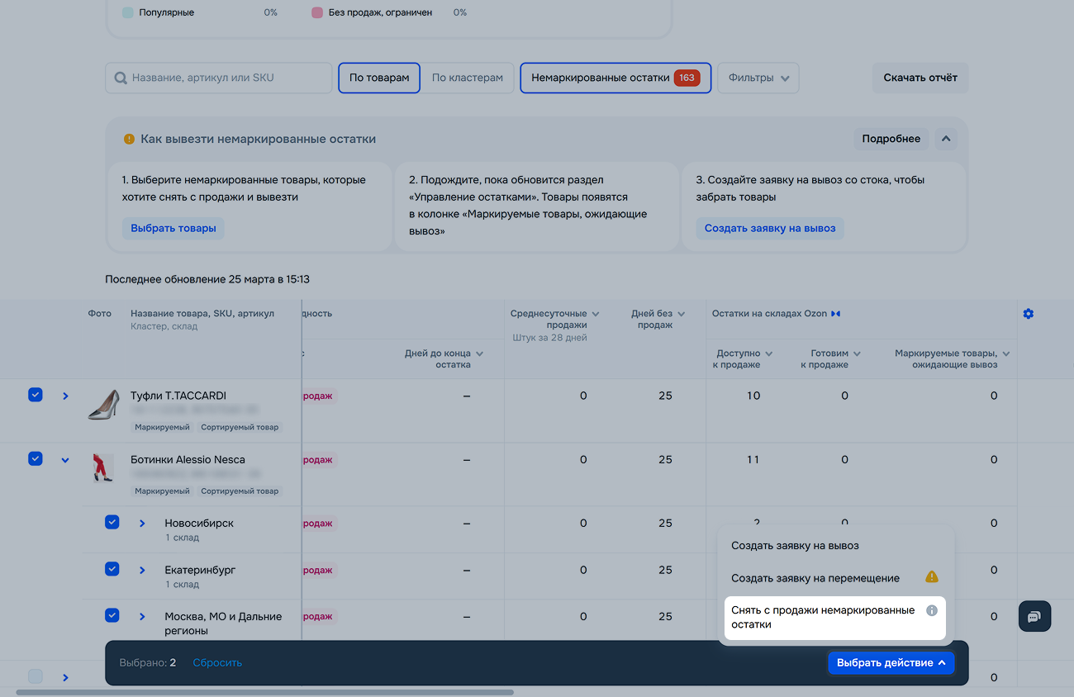Click the Сбросить link
Viewport: 1074px width, 697px height.
point(217,662)
